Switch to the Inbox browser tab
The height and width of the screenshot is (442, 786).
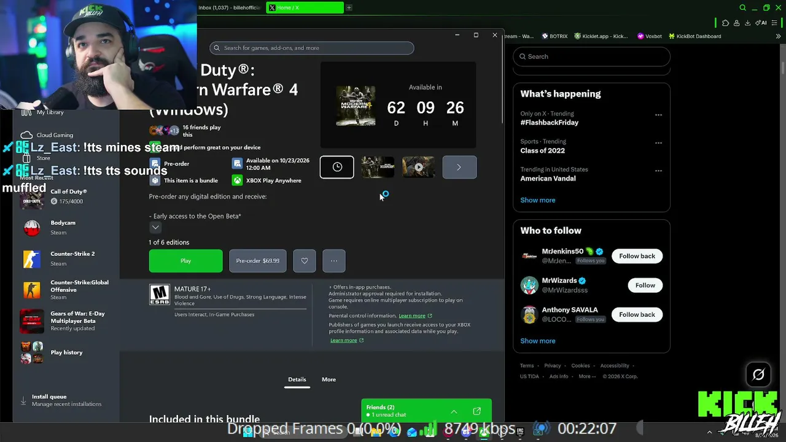coord(231,7)
